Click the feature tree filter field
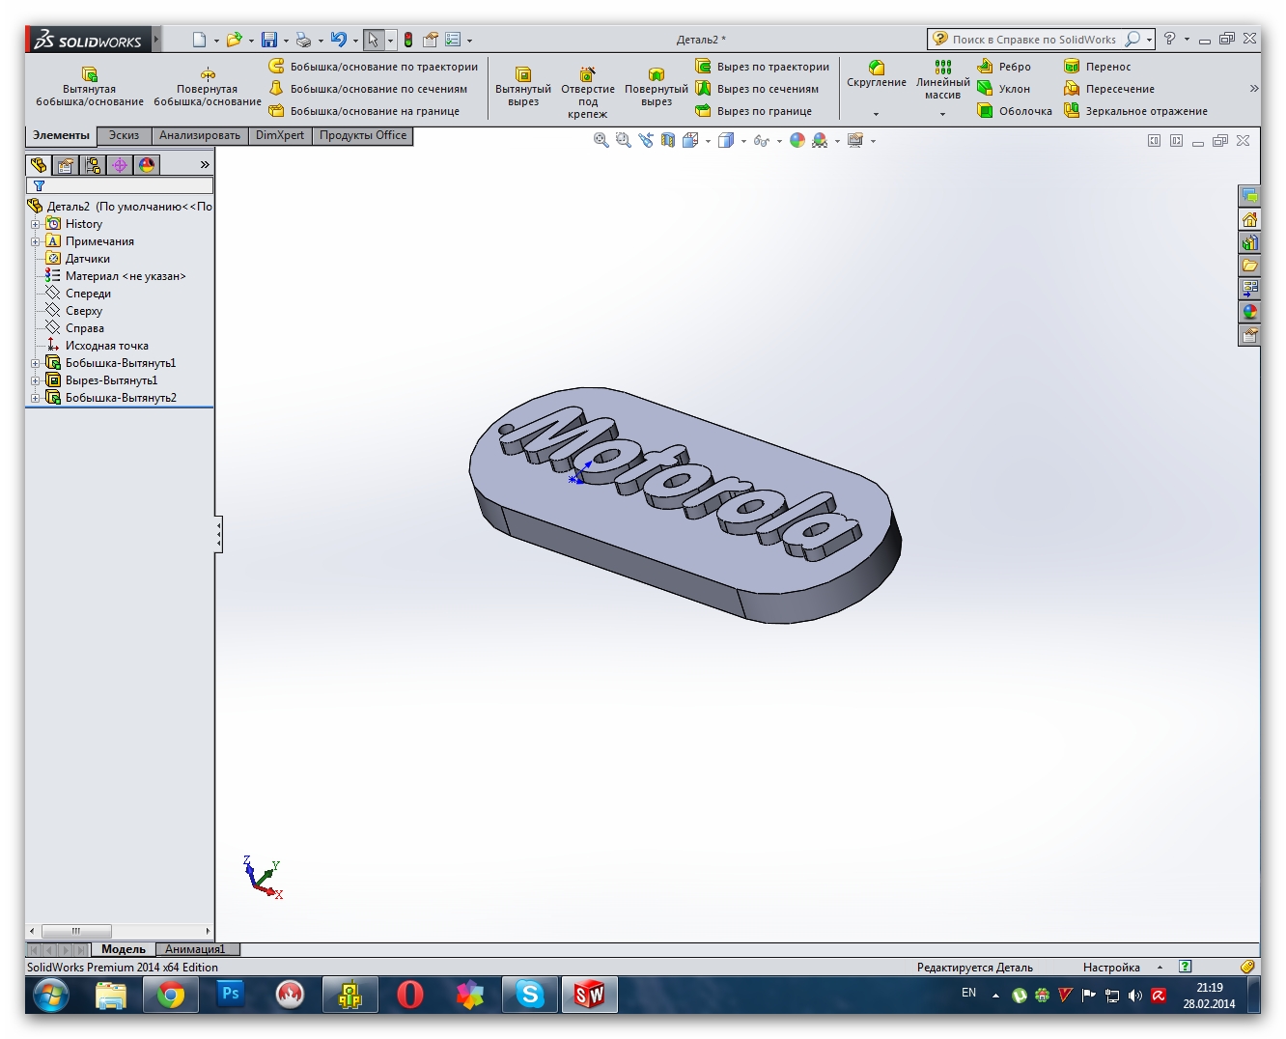The height and width of the screenshot is (1039, 1286). click(120, 185)
